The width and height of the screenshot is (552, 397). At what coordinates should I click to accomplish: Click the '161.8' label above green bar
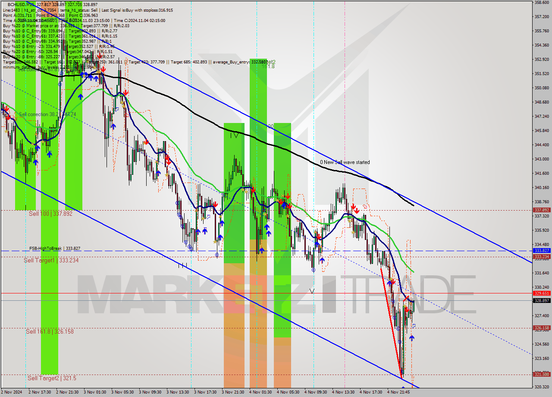268,66
